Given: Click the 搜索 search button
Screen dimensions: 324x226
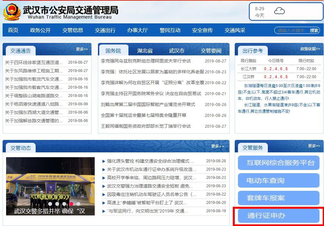Looking at the screenshot, I should (x=314, y=30).
